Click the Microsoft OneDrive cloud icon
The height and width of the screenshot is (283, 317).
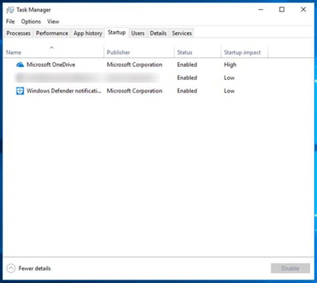[20, 65]
